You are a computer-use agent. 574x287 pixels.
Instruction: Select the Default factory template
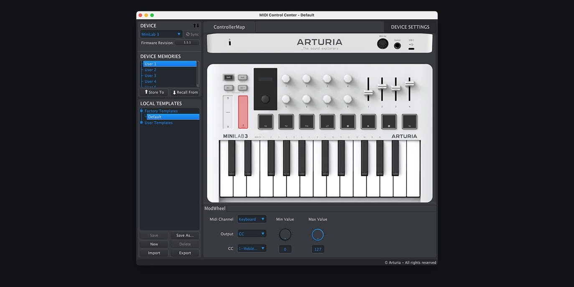pos(173,117)
